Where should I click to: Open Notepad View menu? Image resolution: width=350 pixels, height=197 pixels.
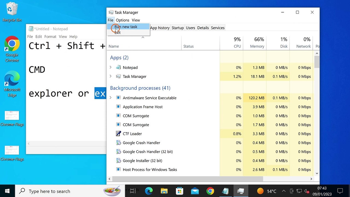click(63, 36)
